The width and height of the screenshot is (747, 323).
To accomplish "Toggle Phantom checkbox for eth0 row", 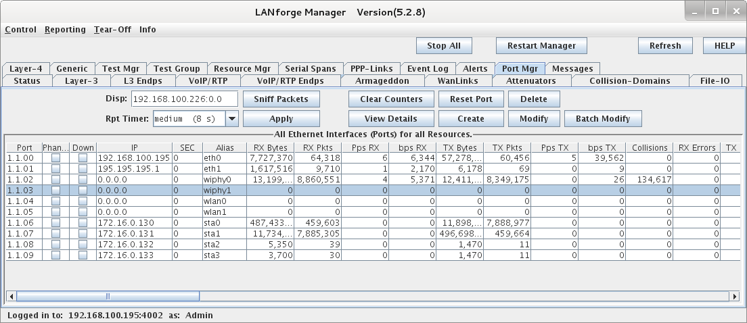I will [55, 158].
